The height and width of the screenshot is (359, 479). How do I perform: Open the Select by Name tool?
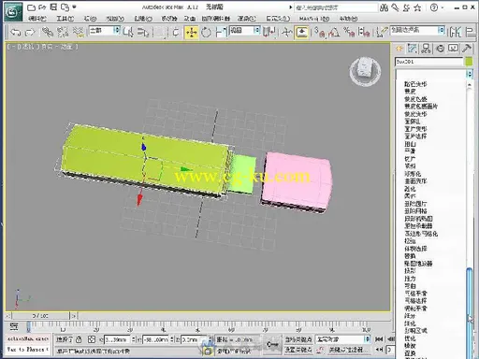pos(143,32)
